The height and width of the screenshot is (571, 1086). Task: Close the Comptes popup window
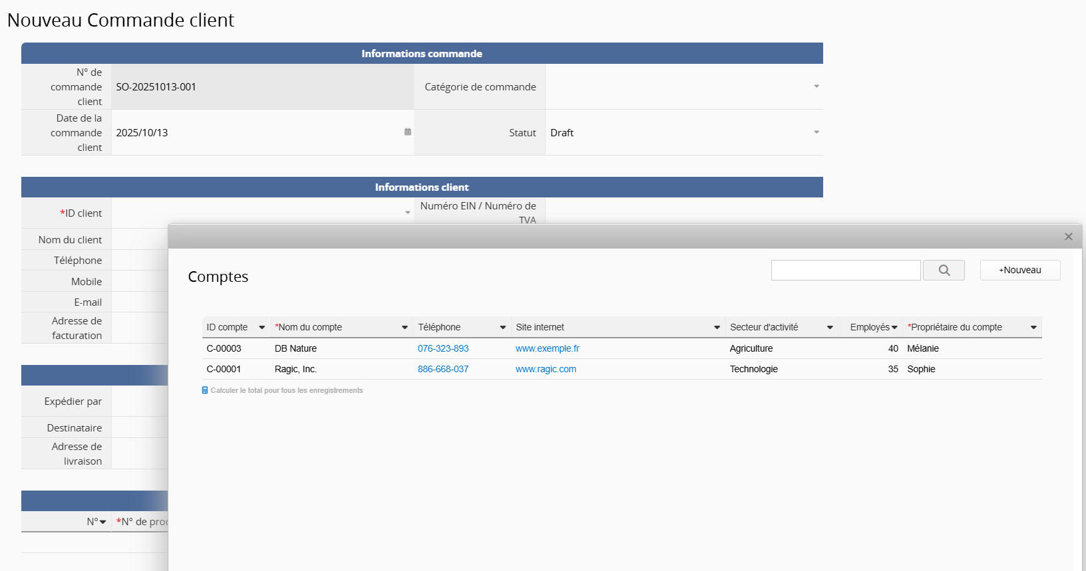tap(1068, 237)
